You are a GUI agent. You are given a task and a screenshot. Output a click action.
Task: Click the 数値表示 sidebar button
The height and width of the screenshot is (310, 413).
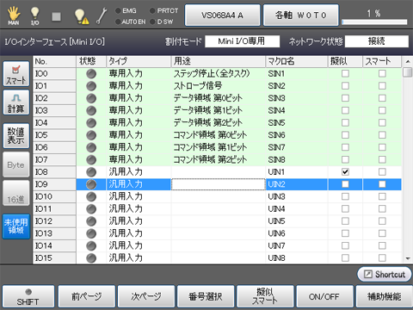(x=16, y=136)
